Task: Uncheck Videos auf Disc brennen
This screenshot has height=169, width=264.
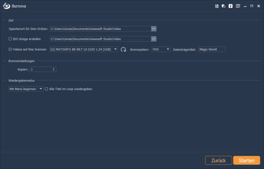Action: [10, 50]
